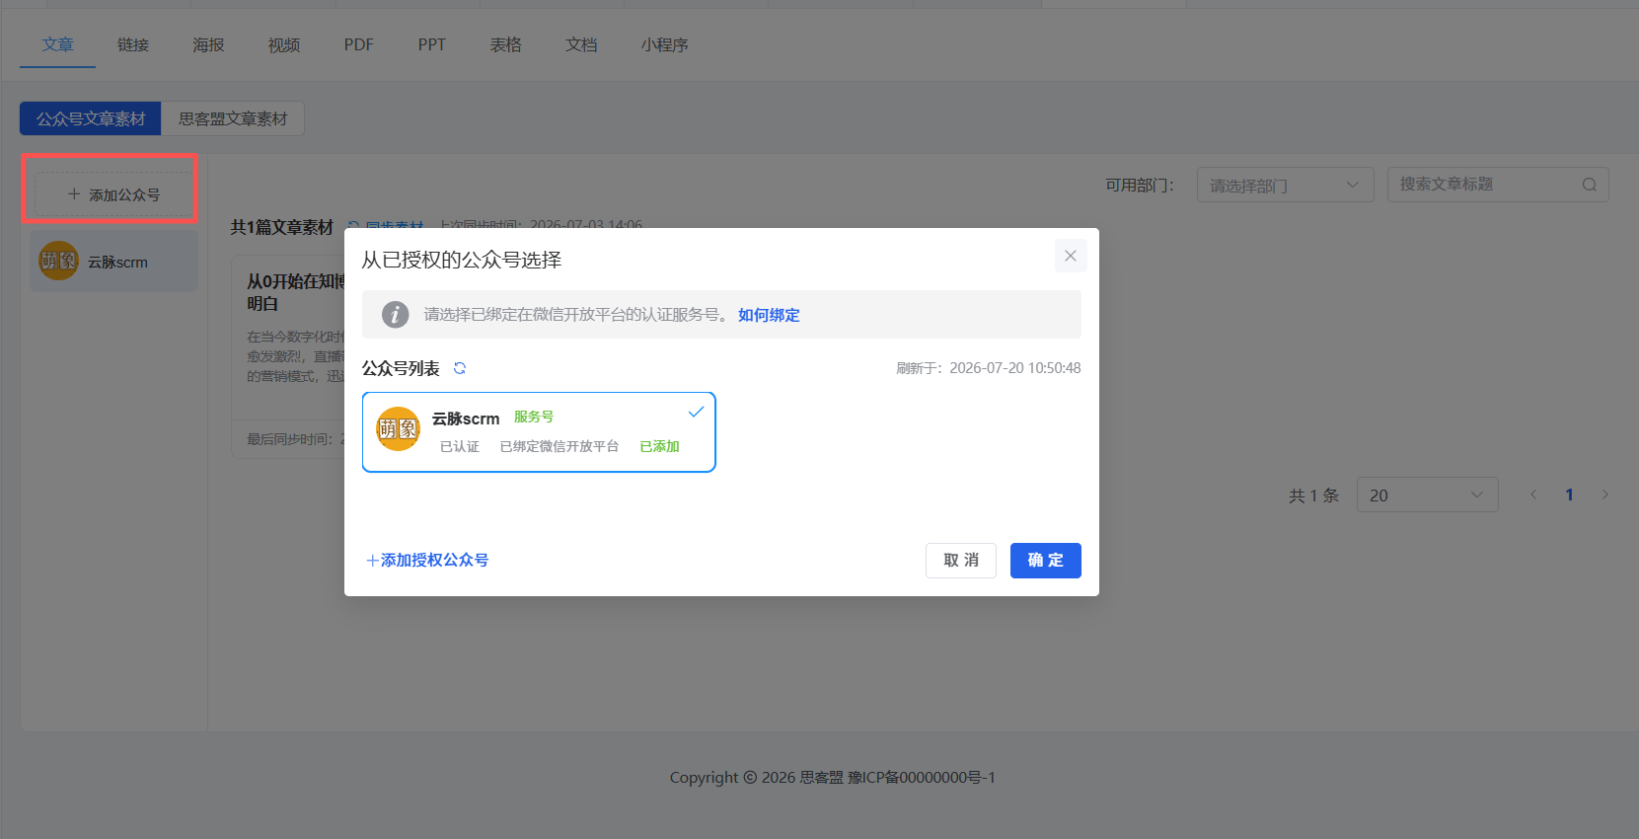The width and height of the screenshot is (1639, 839).
Task: Click the Copyright 思客盟 footer text
Action: pyautogui.click(x=833, y=778)
